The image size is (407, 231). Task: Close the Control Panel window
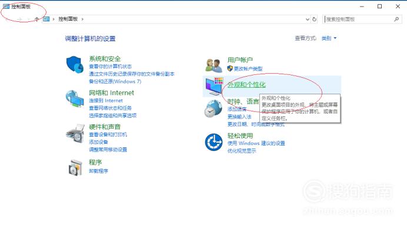398,6
